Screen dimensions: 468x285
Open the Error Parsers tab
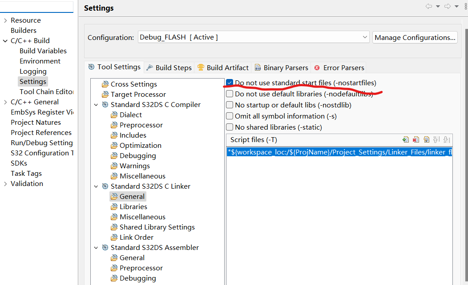343,67
